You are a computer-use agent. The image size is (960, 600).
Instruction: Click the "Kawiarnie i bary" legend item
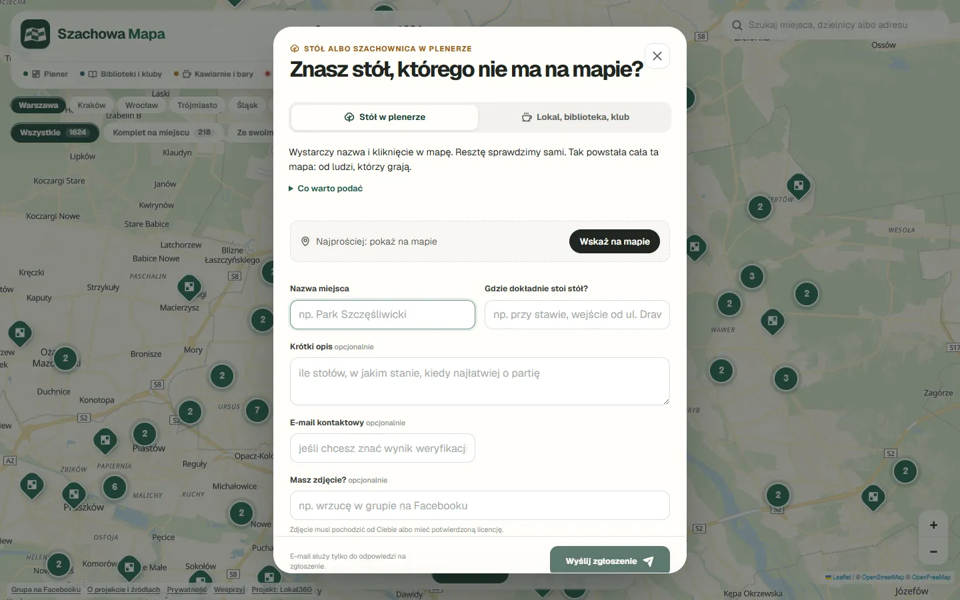pos(214,74)
